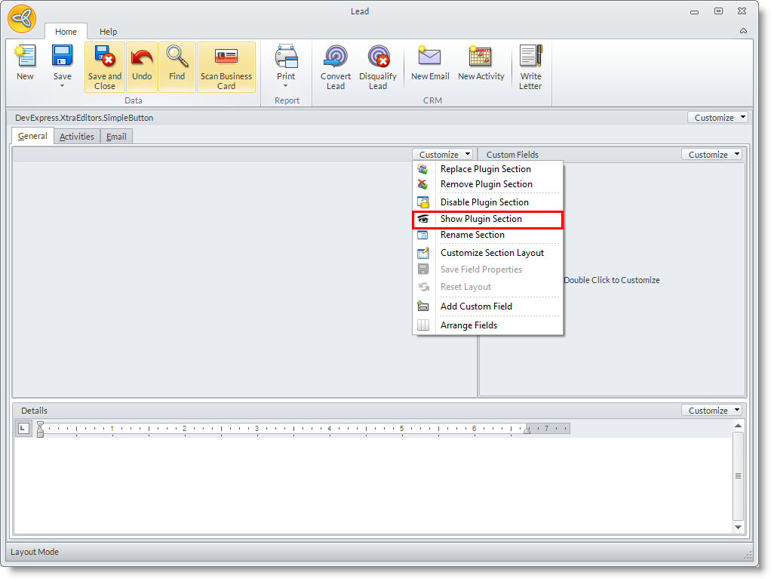Screen dimensions: 771x579
Task: Click the Details vertical scrollbar
Action: coord(738,476)
